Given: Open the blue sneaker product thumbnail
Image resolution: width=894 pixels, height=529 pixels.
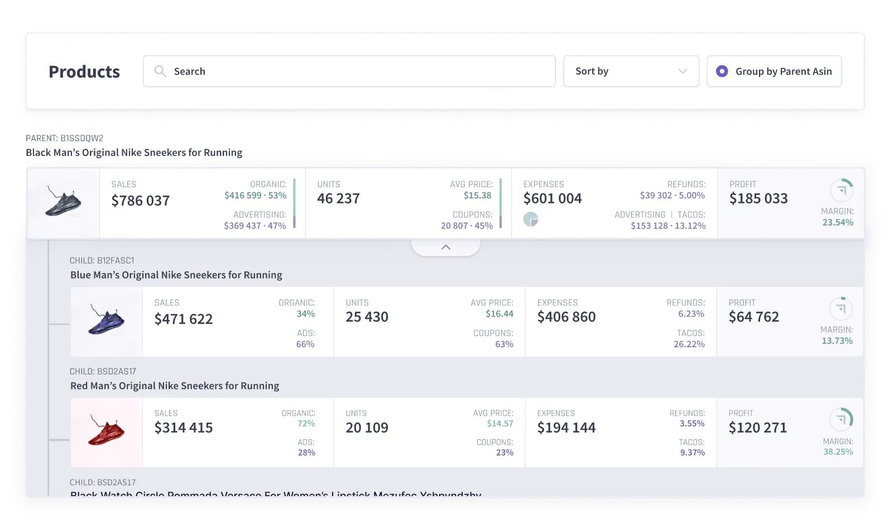Looking at the screenshot, I should pyautogui.click(x=107, y=322).
